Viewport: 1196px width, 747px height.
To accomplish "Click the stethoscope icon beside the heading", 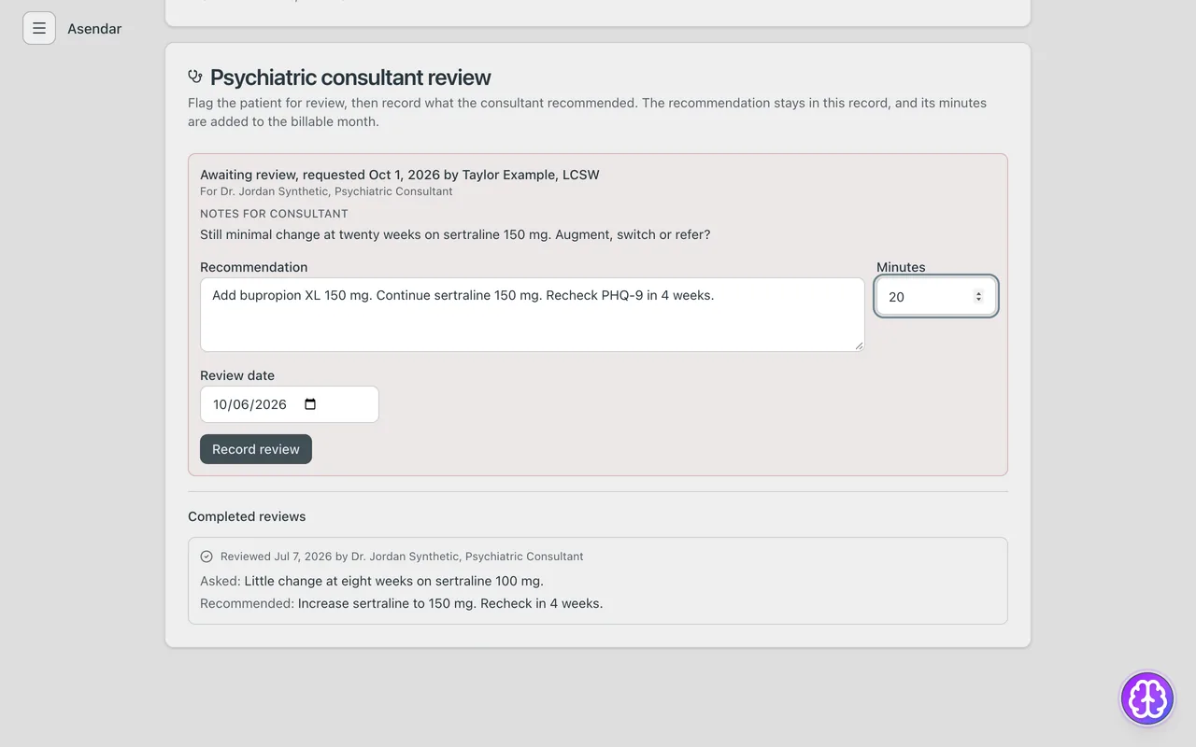I will click(x=195, y=77).
